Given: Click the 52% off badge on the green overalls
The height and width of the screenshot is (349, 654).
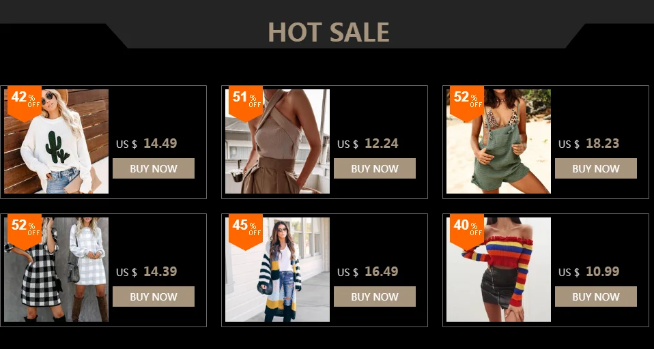Looking at the screenshot, I should tap(467, 102).
